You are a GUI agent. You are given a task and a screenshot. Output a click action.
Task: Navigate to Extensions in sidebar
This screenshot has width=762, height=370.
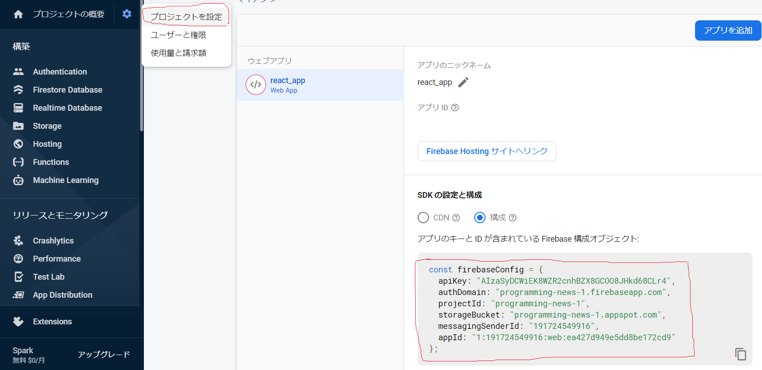[x=52, y=322]
